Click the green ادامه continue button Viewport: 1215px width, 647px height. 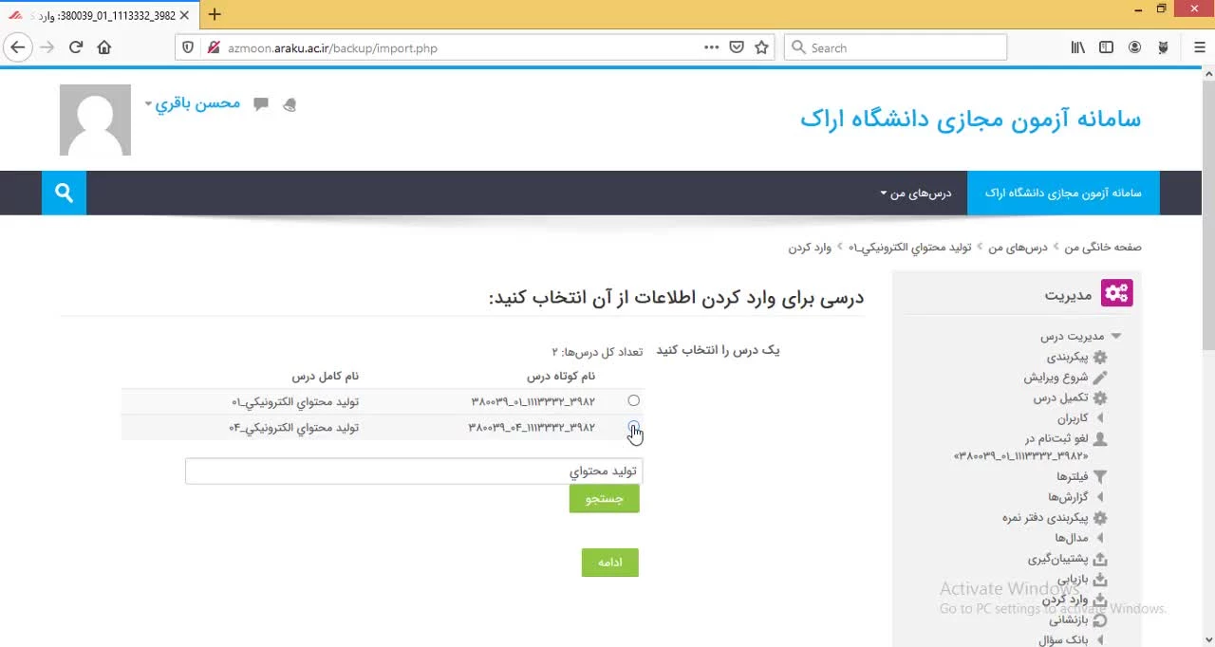pyautogui.click(x=609, y=563)
